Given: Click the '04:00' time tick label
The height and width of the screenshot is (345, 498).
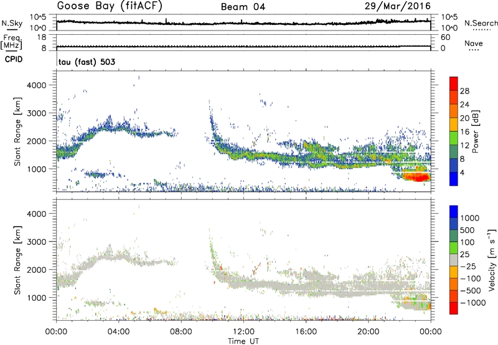Looking at the screenshot, I should (x=118, y=332).
